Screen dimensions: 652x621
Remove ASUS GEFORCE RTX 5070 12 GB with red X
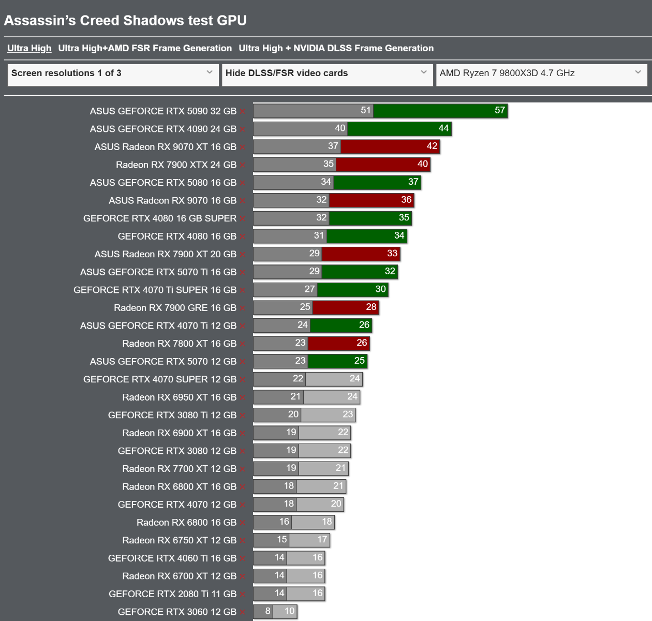click(242, 362)
